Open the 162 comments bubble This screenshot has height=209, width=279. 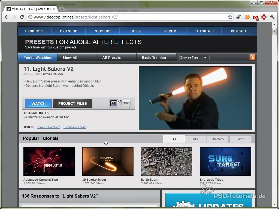126,103
